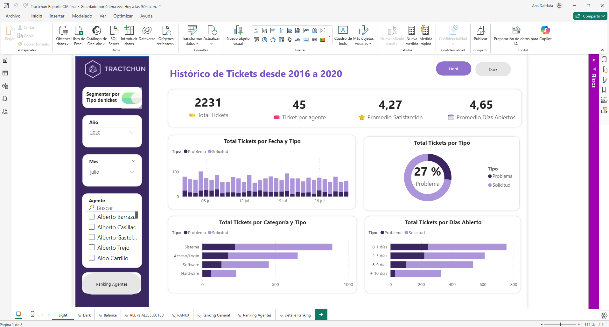Switch to table view in left sidebar
Image resolution: width=609 pixels, height=327 pixels.
(x=5, y=73)
